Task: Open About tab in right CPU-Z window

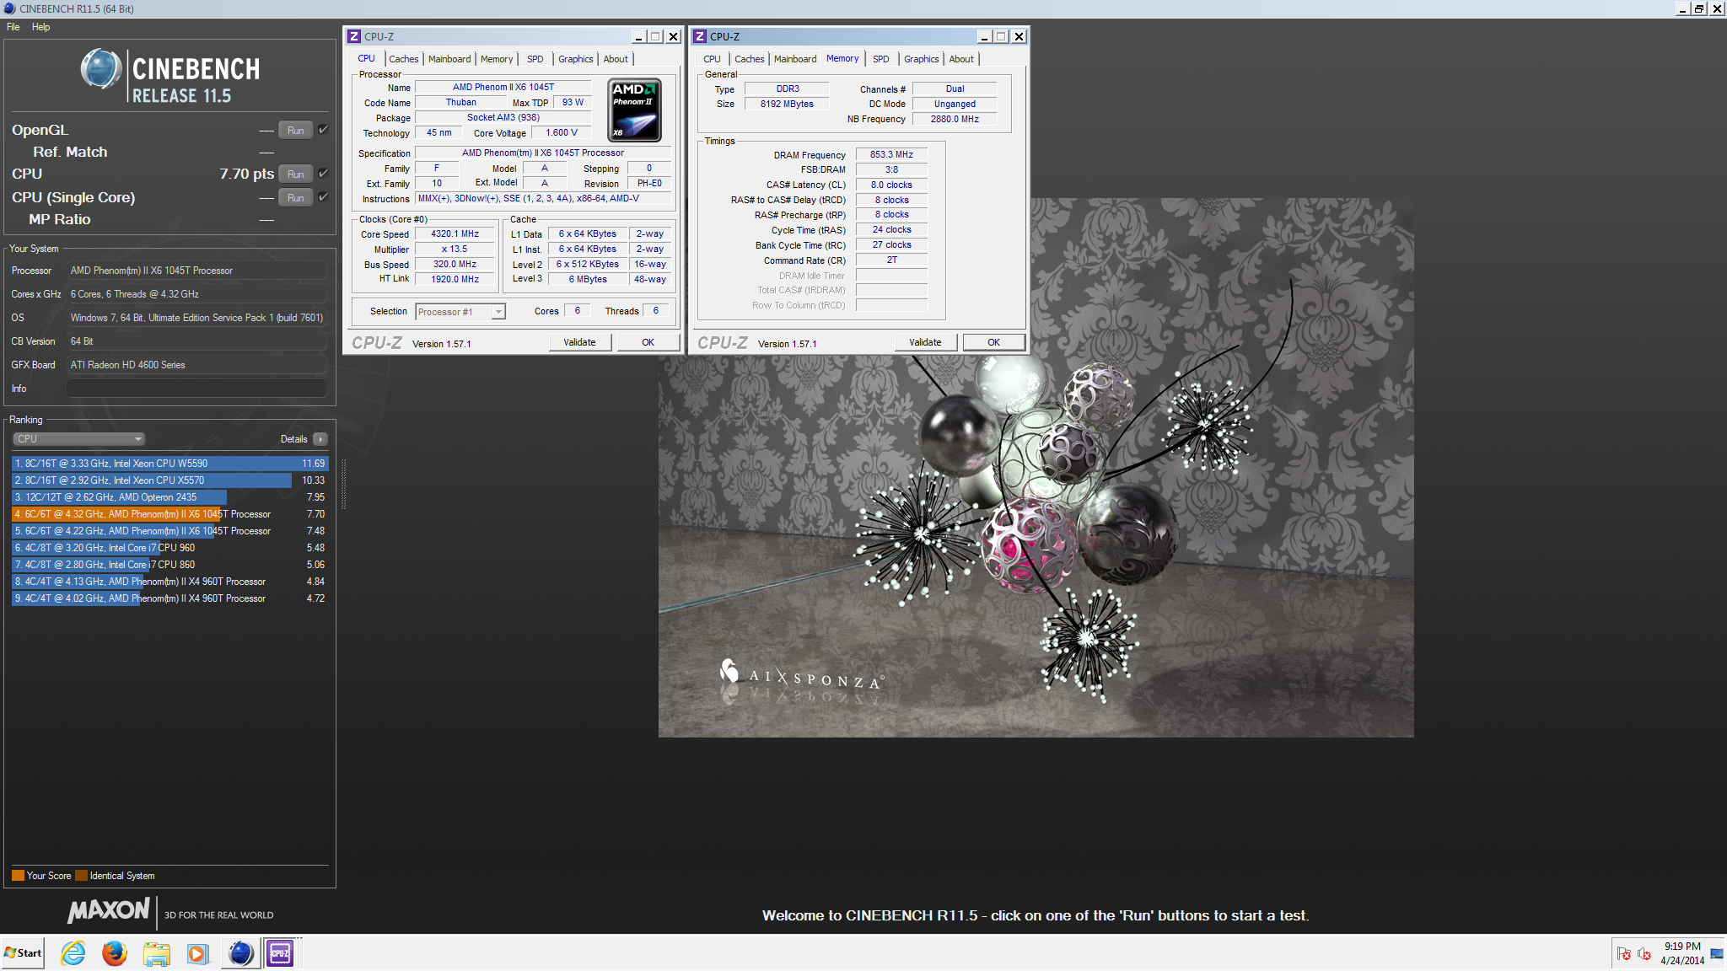Action: pos(961,59)
